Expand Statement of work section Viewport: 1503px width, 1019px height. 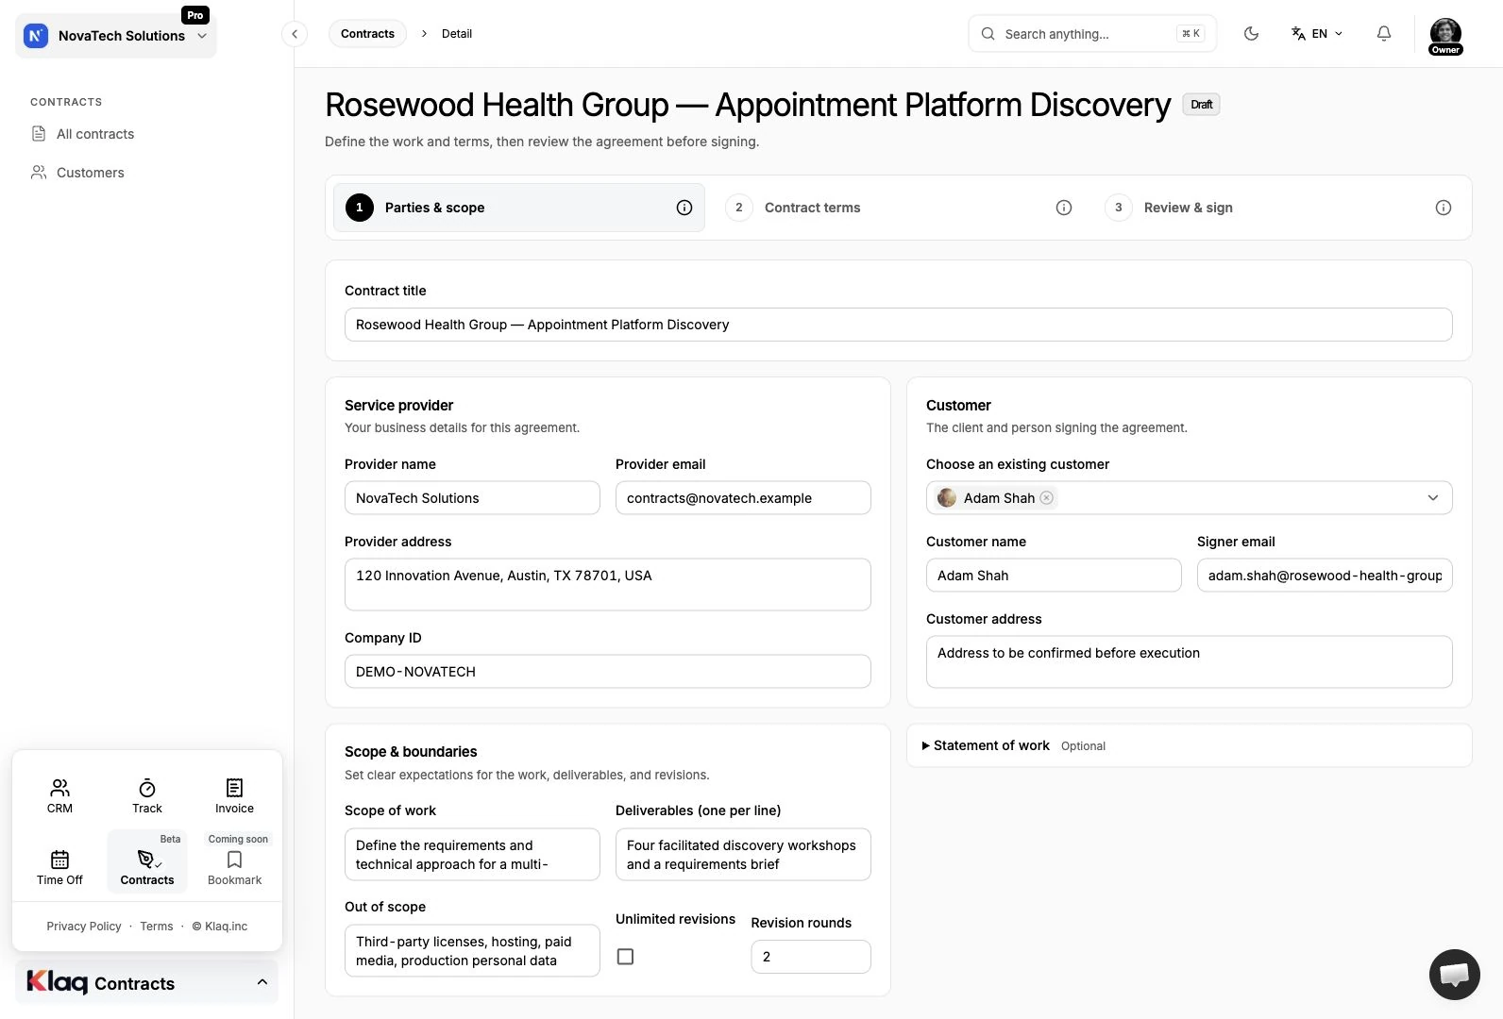991,745
